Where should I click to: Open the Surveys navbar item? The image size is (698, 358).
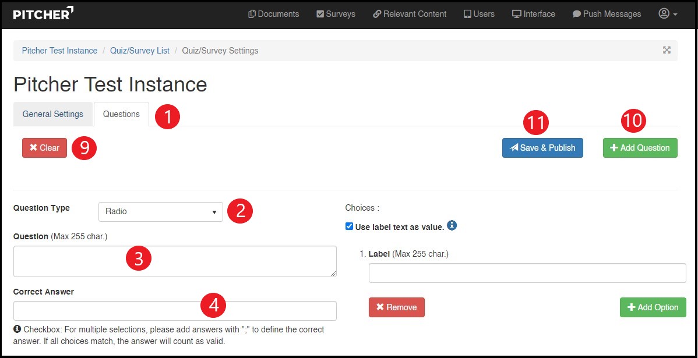click(x=336, y=14)
